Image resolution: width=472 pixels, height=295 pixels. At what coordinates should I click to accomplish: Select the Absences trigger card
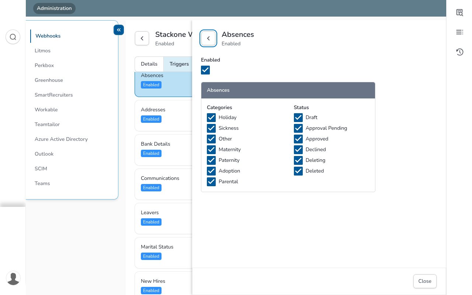[x=163, y=84]
